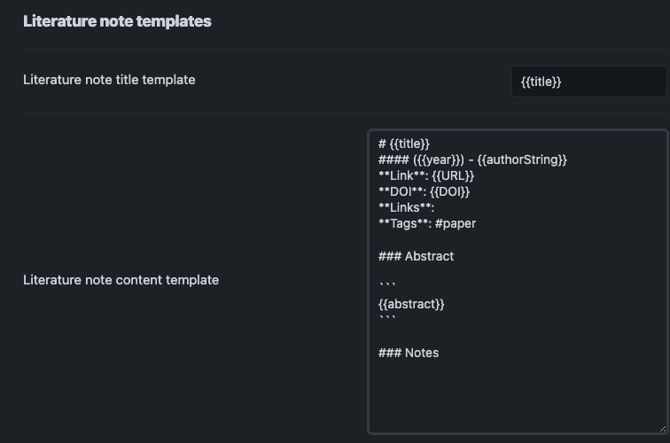Click the "Literature note templates" section heading

pyautogui.click(x=117, y=21)
